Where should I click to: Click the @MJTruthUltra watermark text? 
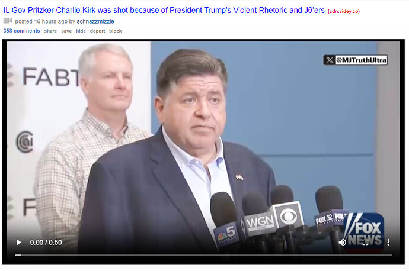tap(361, 60)
